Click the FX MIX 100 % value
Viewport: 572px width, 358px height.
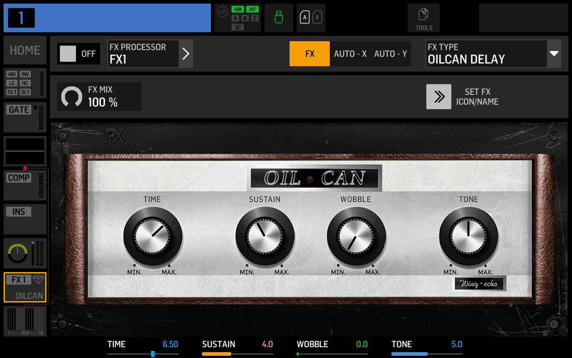point(103,102)
